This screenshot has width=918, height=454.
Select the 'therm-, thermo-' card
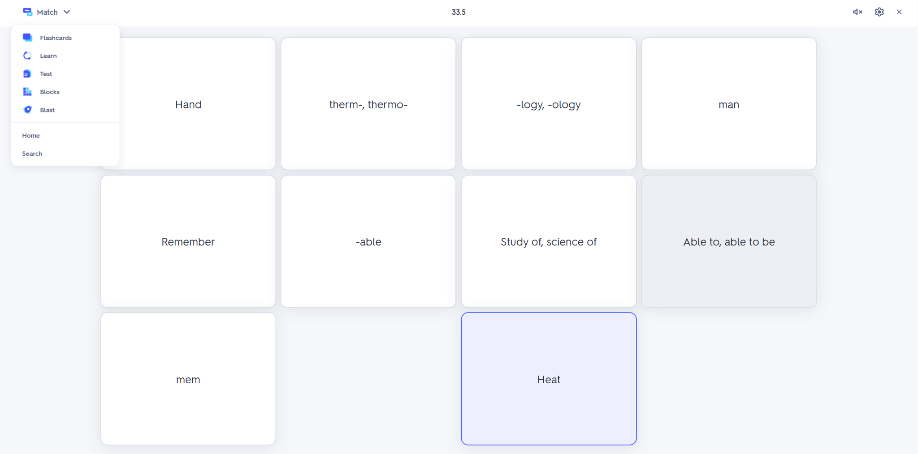[x=368, y=104]
